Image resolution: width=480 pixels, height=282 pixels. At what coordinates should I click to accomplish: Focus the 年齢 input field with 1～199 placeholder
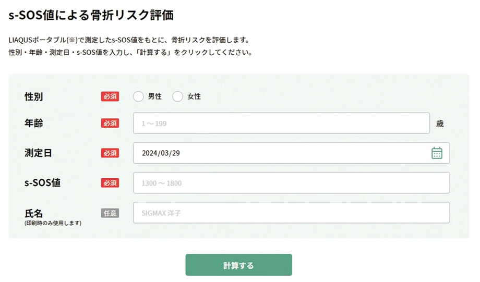point(281,123)
